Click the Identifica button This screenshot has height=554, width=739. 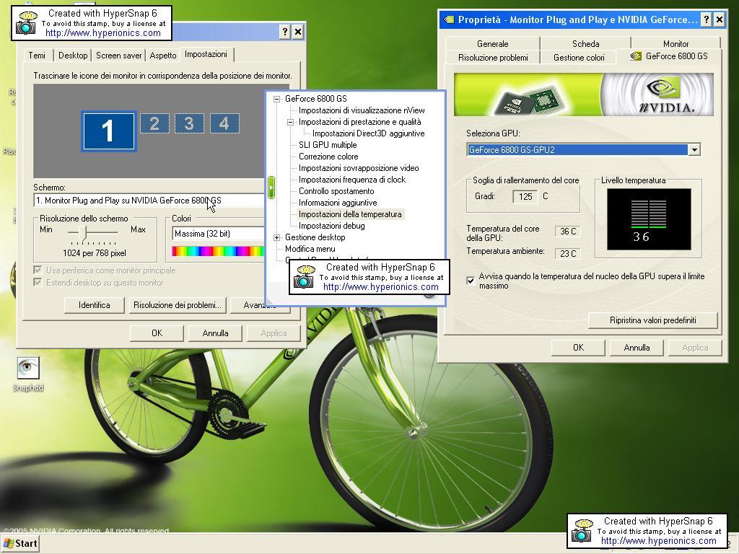95,305
